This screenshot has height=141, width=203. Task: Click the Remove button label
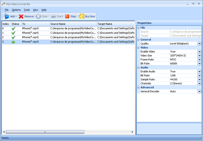29,17
